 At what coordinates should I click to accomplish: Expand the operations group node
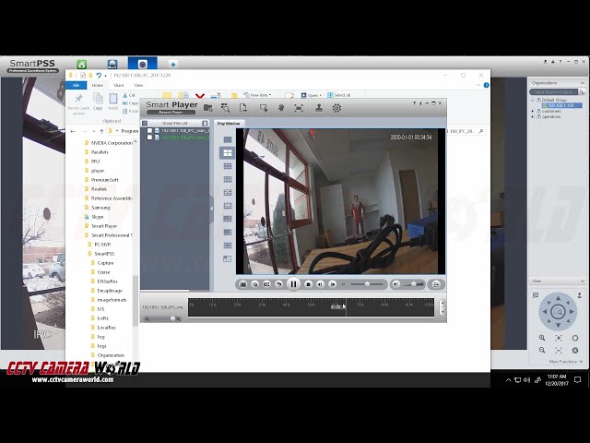(x=533, y=117)
